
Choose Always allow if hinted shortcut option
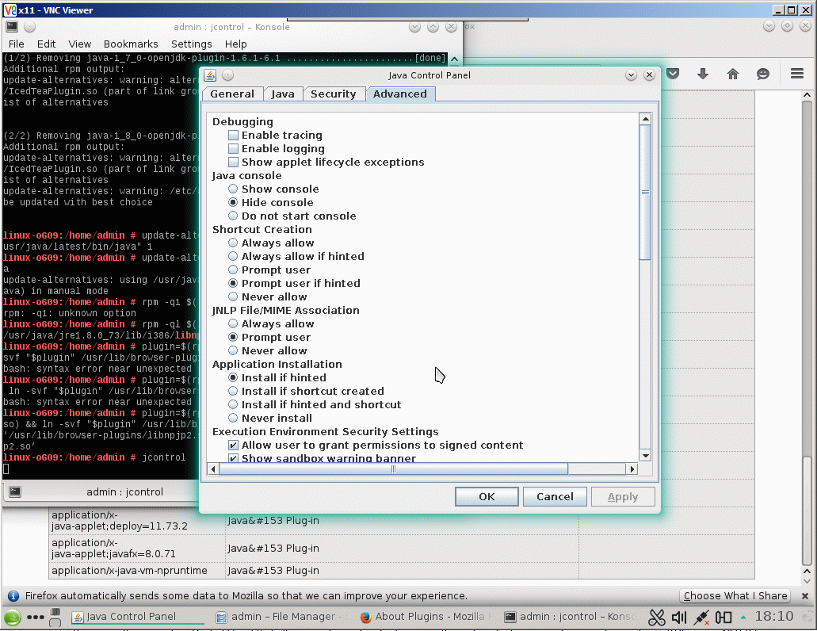233,256
